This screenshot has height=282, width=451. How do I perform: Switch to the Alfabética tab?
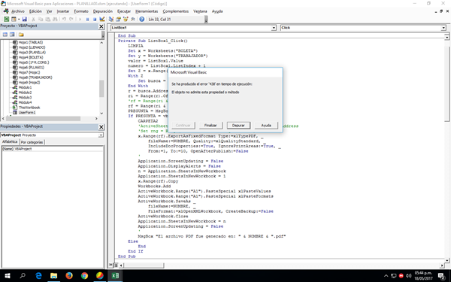pyautogui.click(x=10, y=142)
